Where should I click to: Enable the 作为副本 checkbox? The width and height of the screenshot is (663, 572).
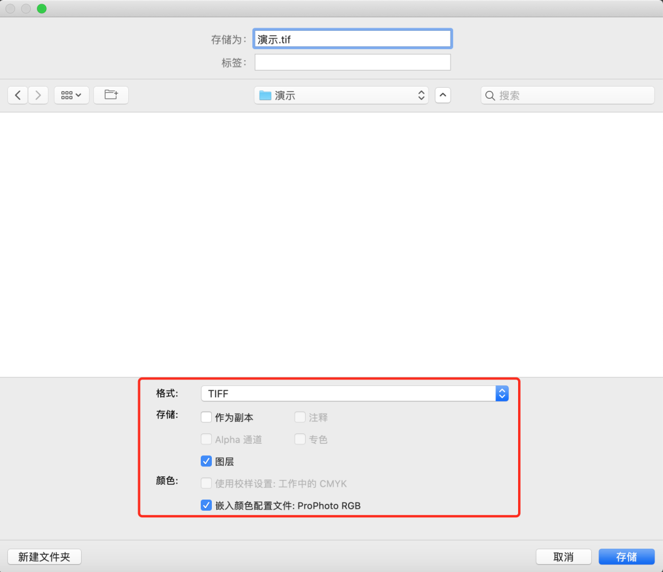[206, 417]
